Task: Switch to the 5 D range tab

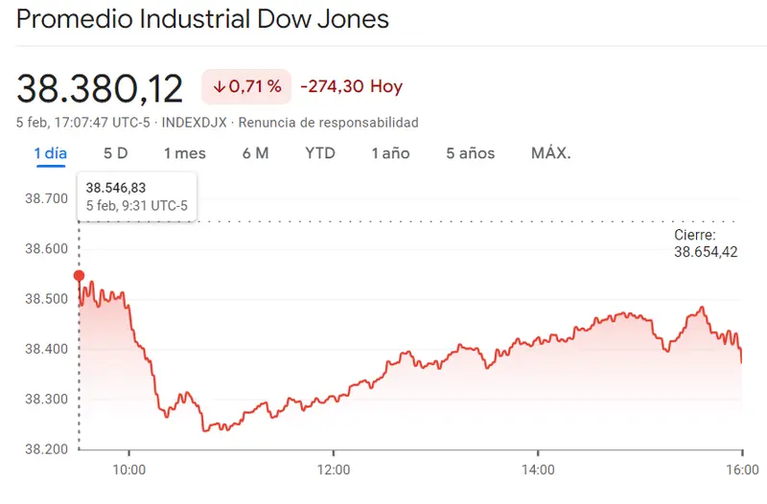Action: coord(116,153)
